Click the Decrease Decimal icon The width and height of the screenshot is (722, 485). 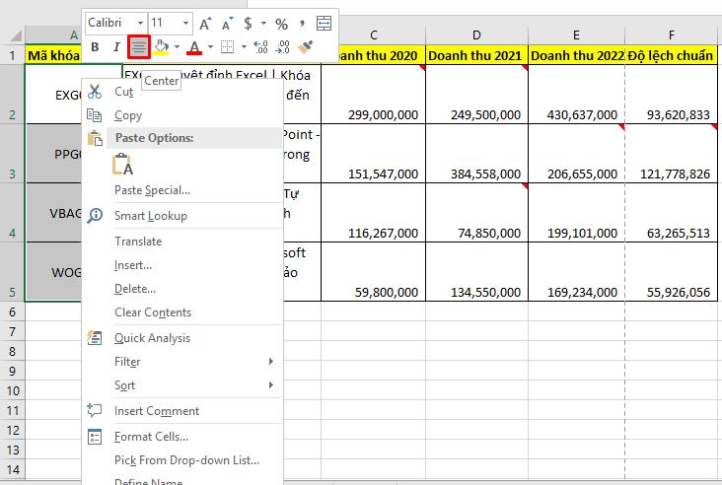pos(282,46)
